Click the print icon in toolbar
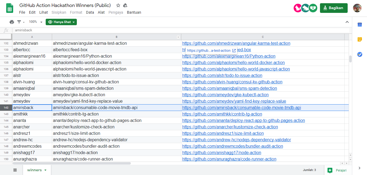 (x=12, y=22)
